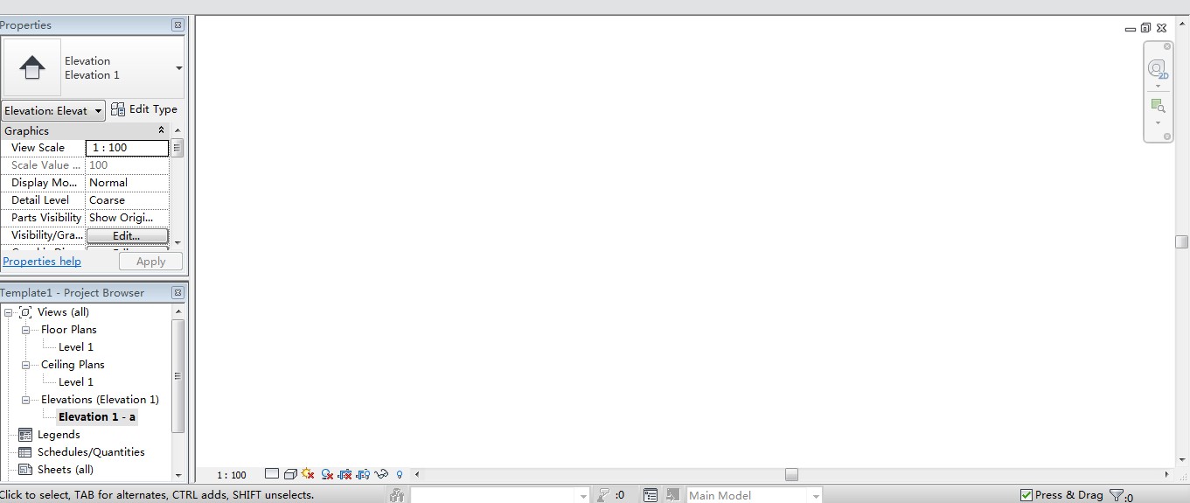Click the Legends icon in Project Browser
The width and height of the screenshot is (1190, 503).
pos(25,435)
